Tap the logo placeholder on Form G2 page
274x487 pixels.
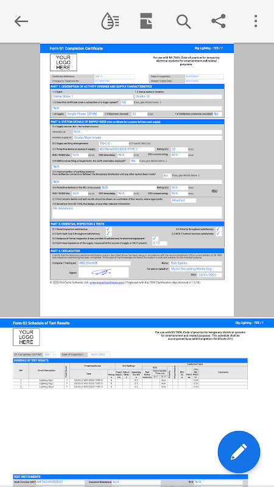(26, 337)
